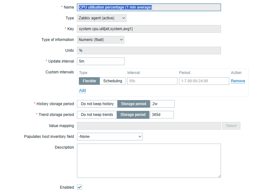Click the custom interval Period field
The width and height of the screenshot is (262, 196).
(x=204, y=81)
